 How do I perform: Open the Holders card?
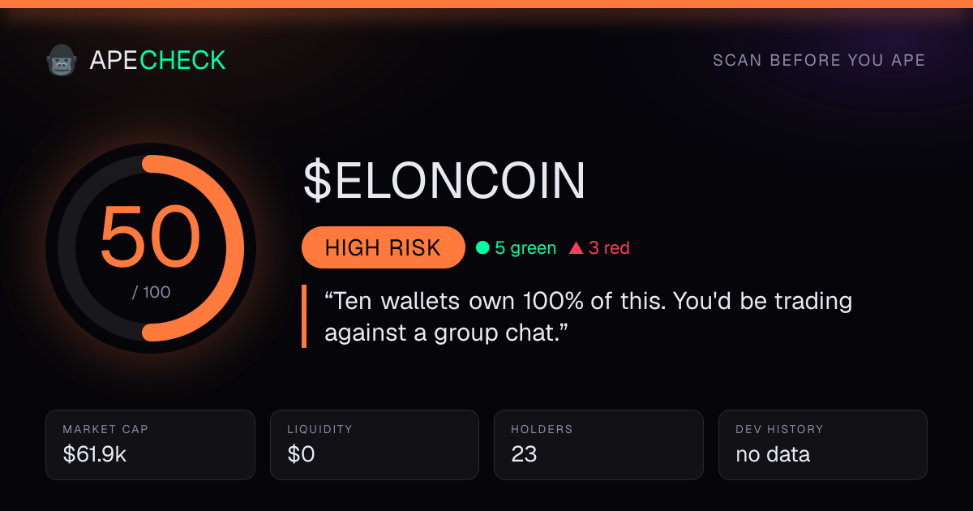tap(598, 444)
